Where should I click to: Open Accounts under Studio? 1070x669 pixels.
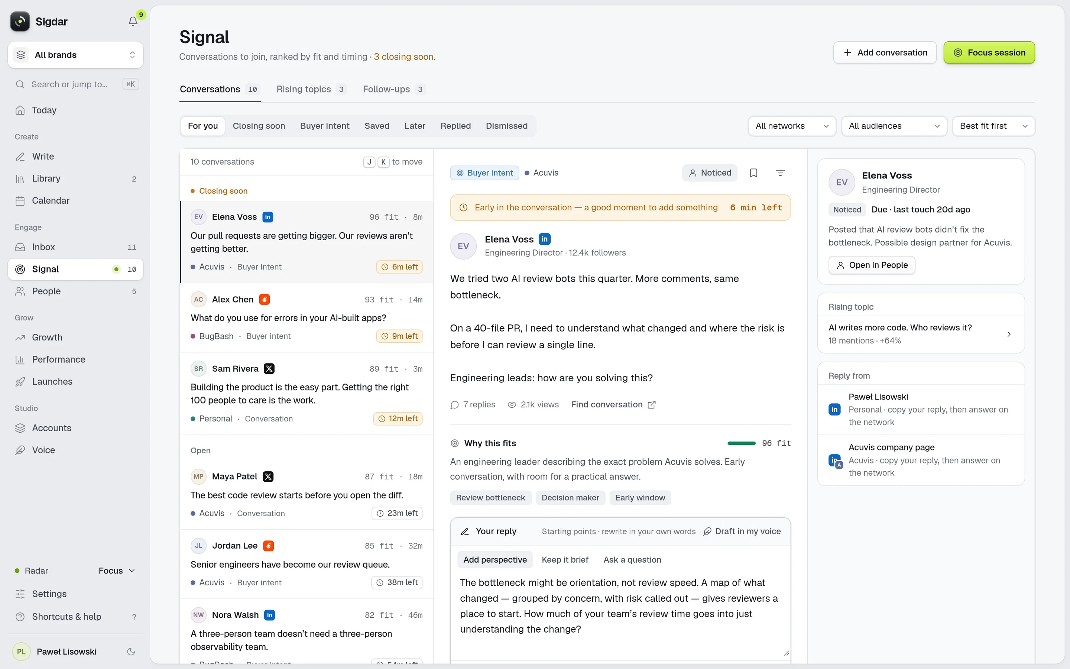click(x=75, y=428)
